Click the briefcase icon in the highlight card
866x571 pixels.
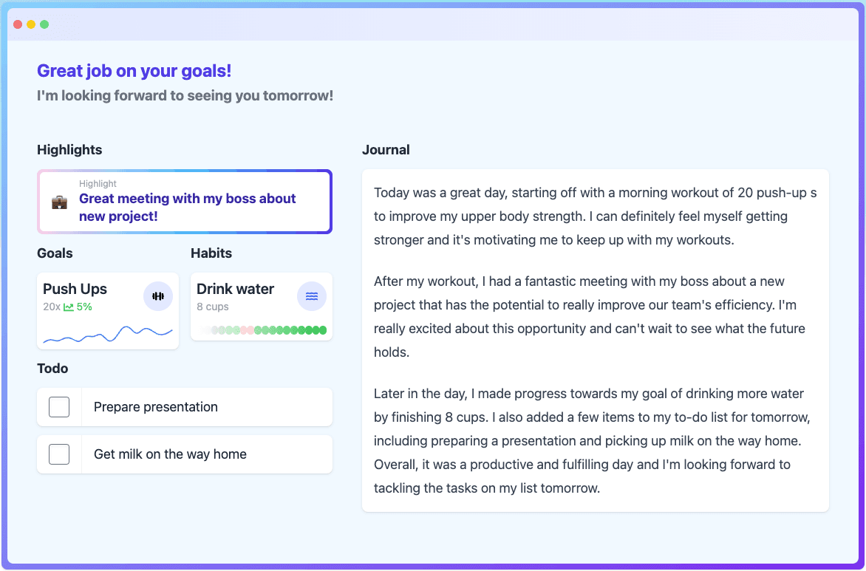click(x=59, y=202)
